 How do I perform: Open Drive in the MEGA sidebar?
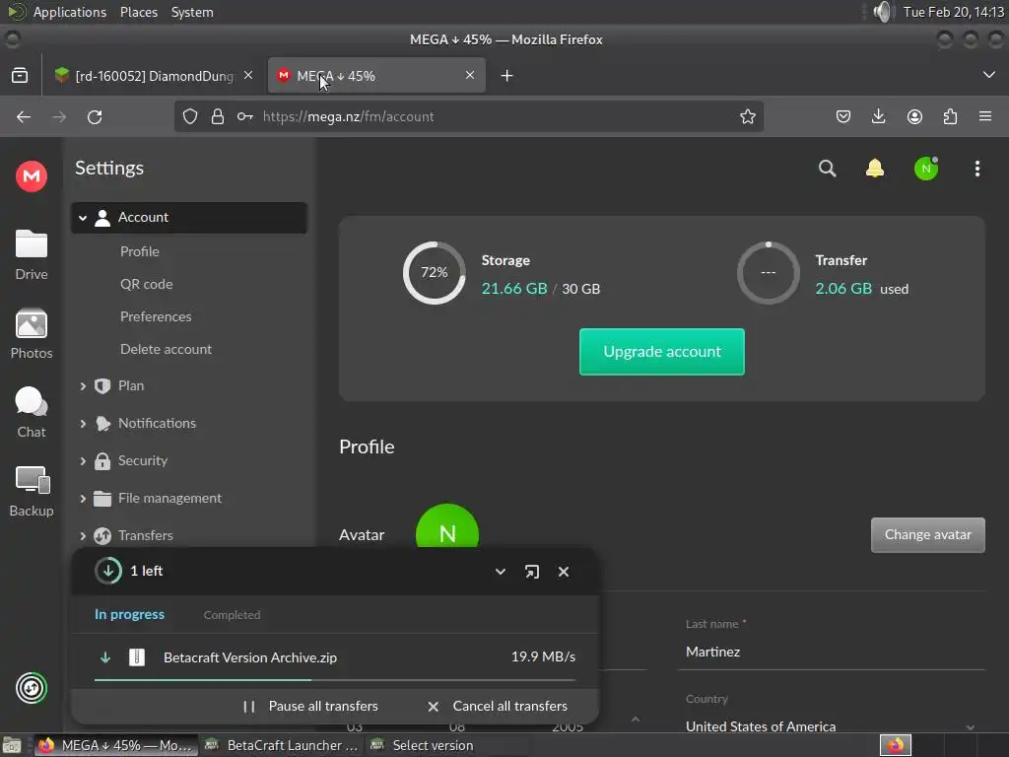(32, 255)
